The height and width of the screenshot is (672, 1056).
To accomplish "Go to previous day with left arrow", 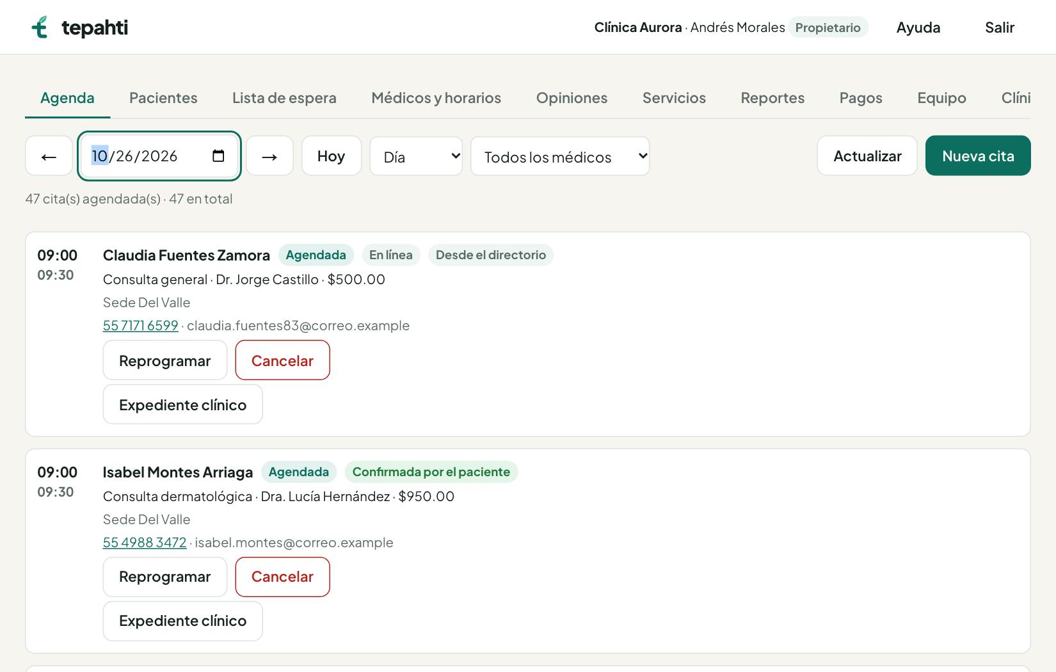I will [49, 156].
